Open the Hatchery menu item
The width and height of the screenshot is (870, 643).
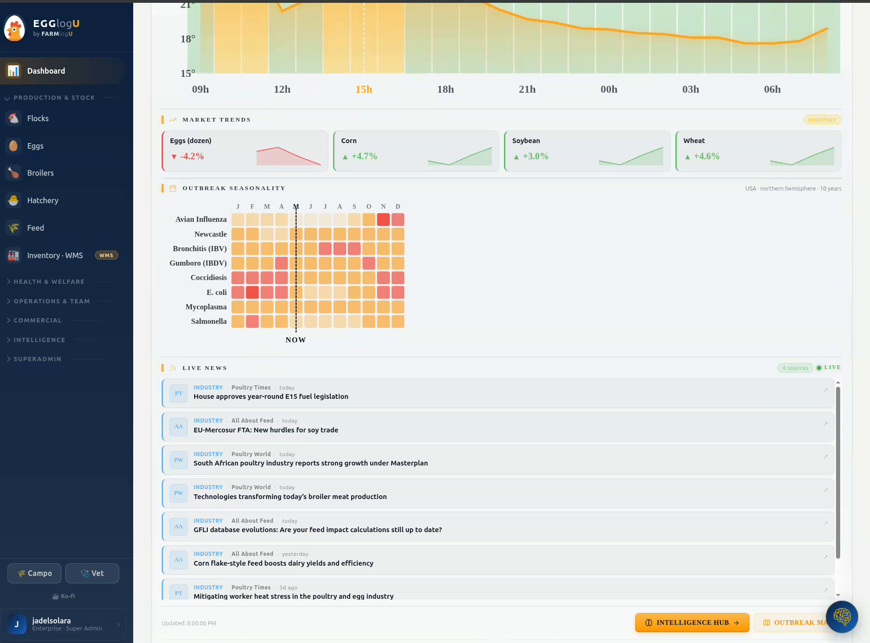point(63,200)
